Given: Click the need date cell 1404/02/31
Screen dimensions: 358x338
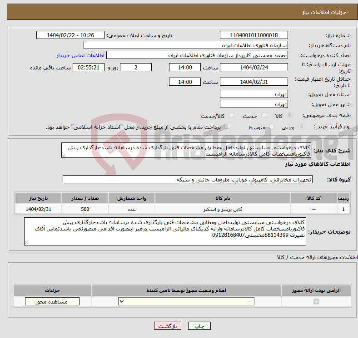Looking at the screenshot, I should [38, 209].
